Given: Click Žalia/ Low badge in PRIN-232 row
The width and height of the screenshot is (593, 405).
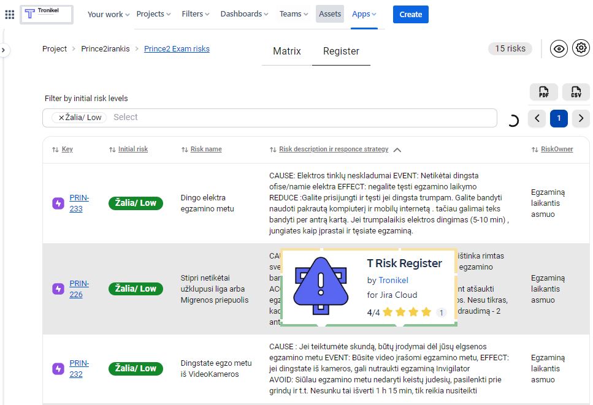Looking at the screenshot, I should pos(136,369).
